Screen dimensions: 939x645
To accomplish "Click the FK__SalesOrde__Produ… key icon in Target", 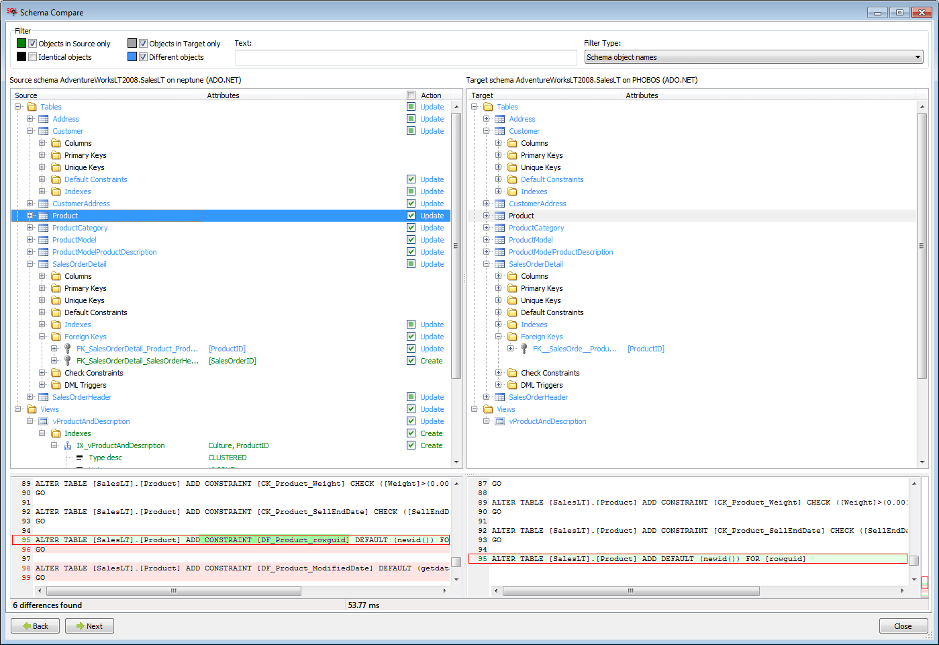I will click(x=524, y=349).
